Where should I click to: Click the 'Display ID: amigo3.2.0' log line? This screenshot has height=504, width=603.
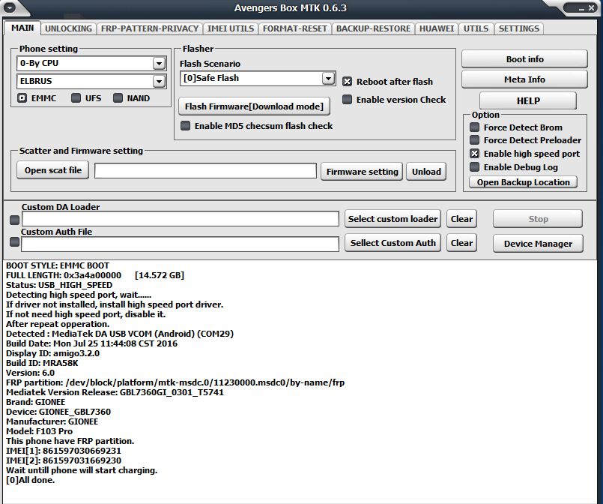point(52,353)
